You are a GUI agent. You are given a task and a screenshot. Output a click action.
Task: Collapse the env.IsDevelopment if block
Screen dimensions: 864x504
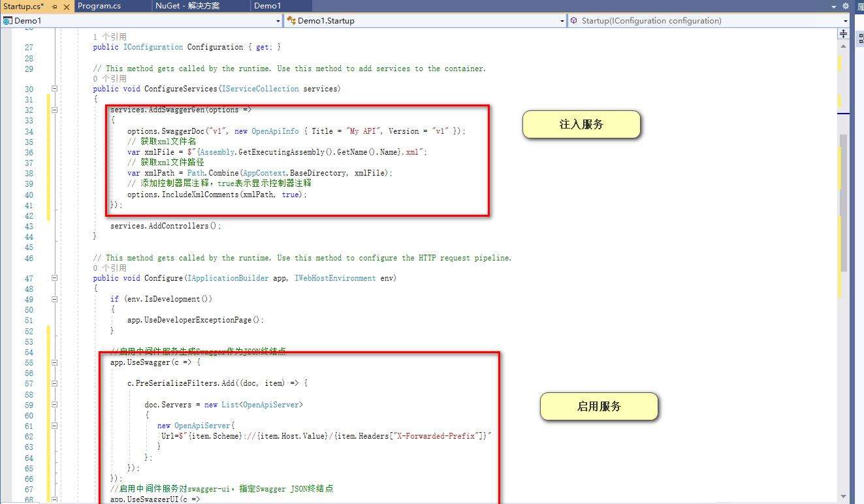55,299
